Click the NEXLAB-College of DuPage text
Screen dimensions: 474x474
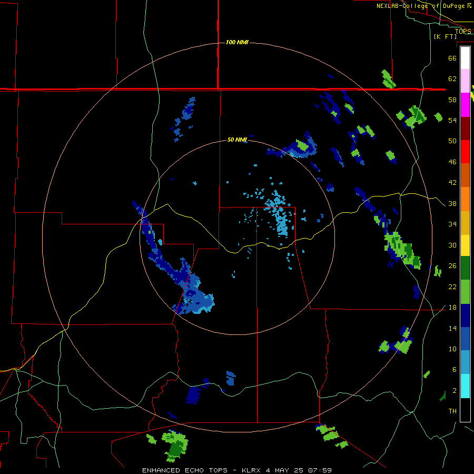420,6
